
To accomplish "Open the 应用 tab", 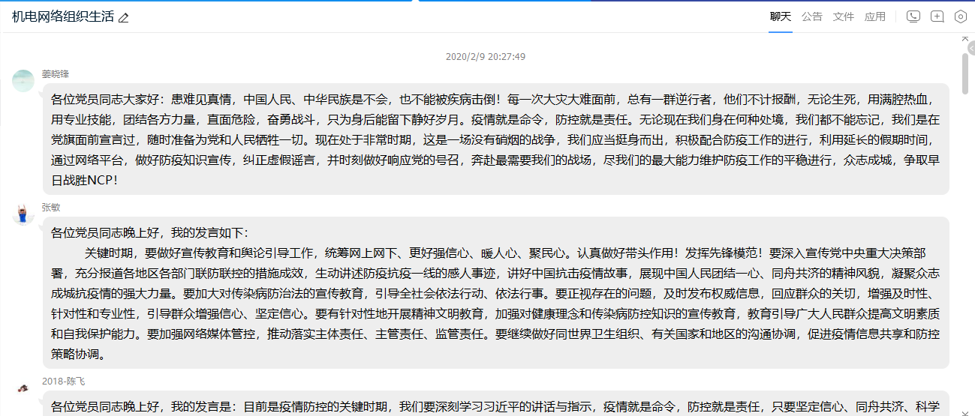I will point(875,16).
